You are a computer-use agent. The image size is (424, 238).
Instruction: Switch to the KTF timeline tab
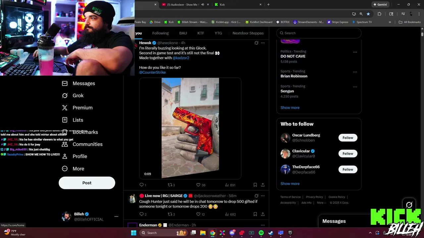point(201,33)
